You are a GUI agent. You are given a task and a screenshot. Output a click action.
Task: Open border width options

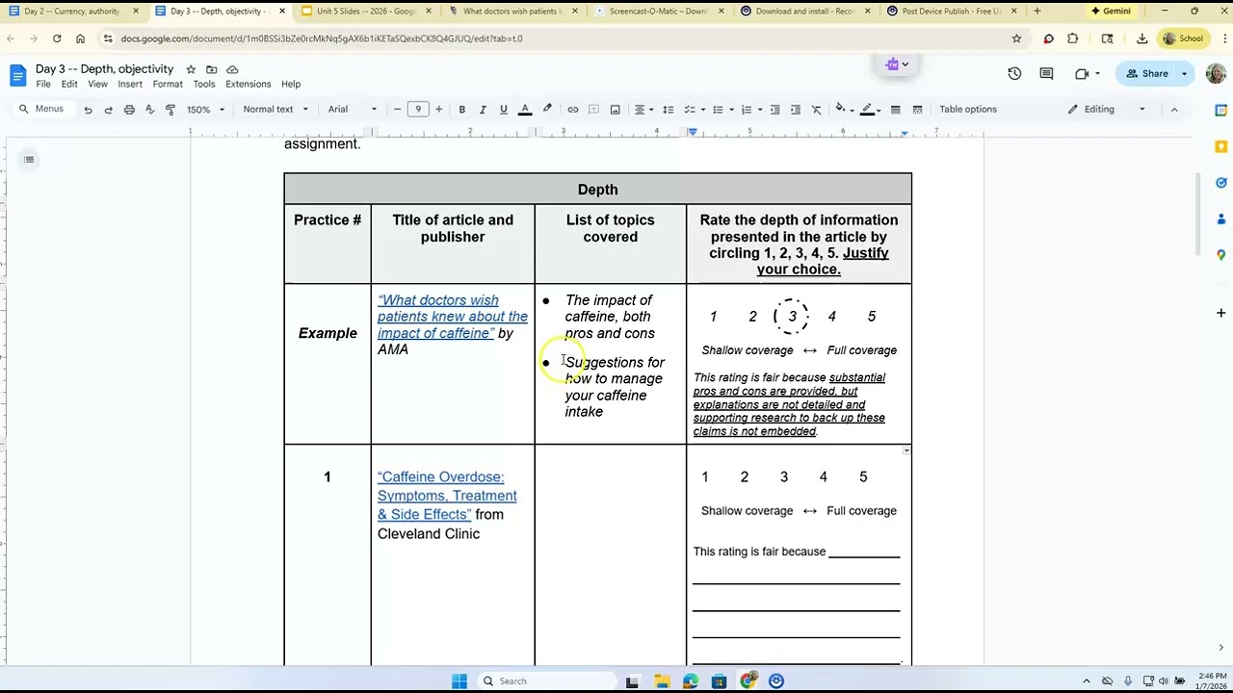tap(895, 110)
